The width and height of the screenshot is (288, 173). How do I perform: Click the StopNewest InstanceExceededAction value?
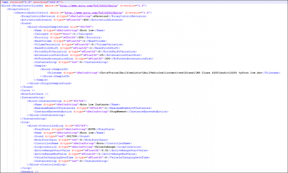point(118,111)
